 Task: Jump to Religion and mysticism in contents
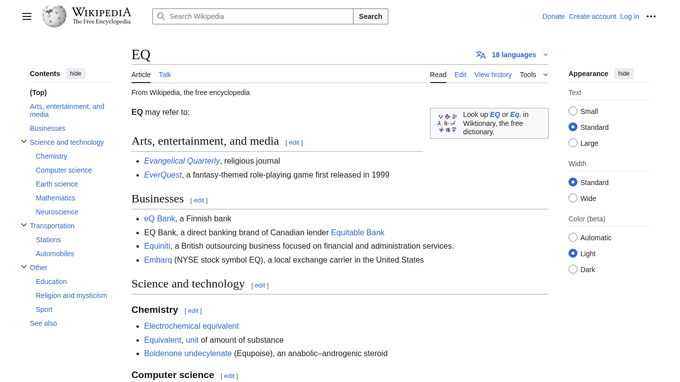pos(71,295)
